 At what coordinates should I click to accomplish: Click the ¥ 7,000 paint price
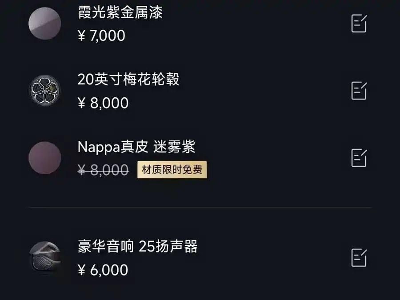click(101, 36)
